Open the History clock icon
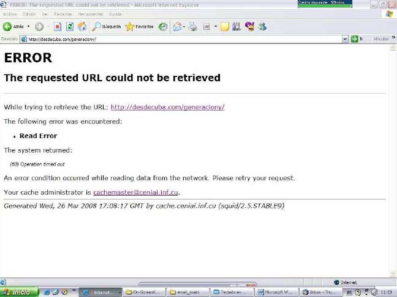Viewport: 397px width, 297px height. click(162, 26)
